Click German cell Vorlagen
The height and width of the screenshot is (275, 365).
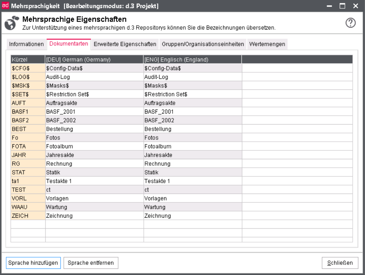94,199
